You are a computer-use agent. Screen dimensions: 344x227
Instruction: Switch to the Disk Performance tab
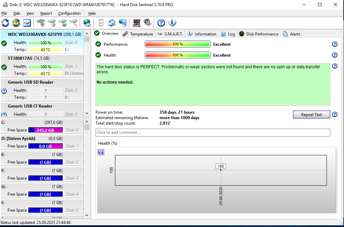point(259,34)
